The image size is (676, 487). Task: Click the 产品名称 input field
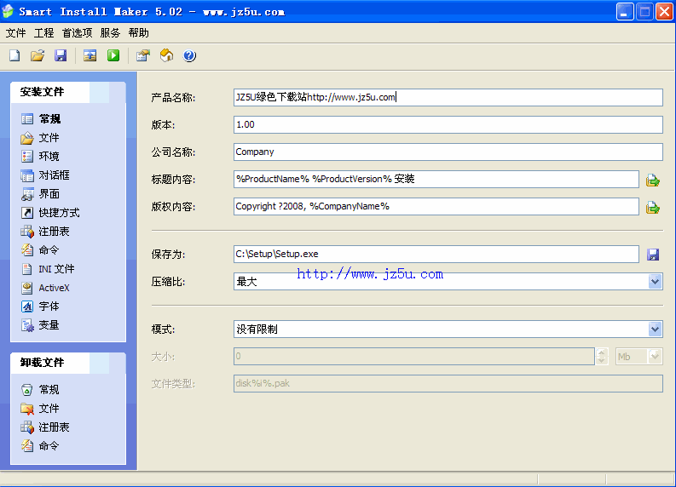pos(448,97)
